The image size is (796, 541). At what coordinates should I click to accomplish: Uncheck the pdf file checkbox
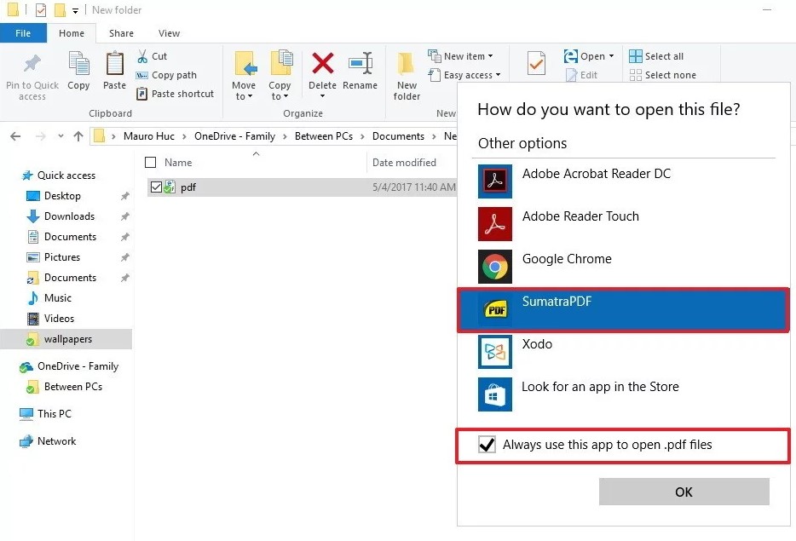pos(156,187)
